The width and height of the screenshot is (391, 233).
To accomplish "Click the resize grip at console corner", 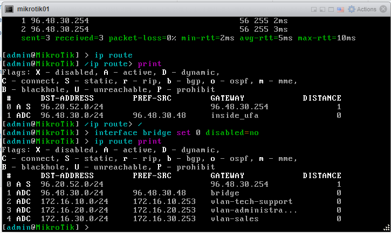I will [x=387, y=228].
